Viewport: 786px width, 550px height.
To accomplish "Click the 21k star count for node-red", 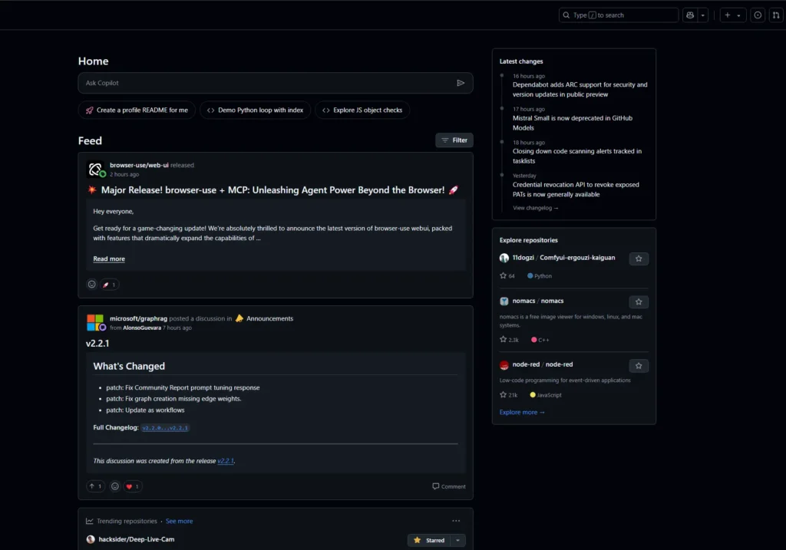I will point(509,395).
